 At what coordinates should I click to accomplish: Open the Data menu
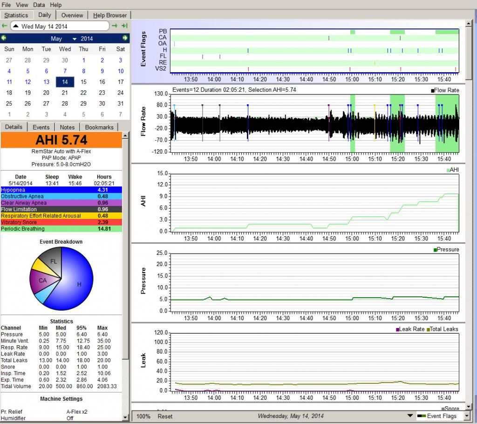point(39,5)
